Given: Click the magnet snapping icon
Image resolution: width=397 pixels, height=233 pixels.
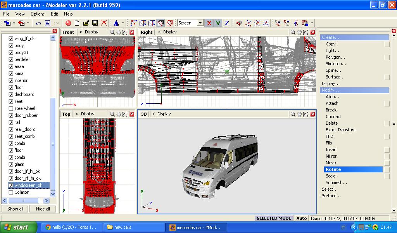Looking at the screenshot, I should click(239, 23).
